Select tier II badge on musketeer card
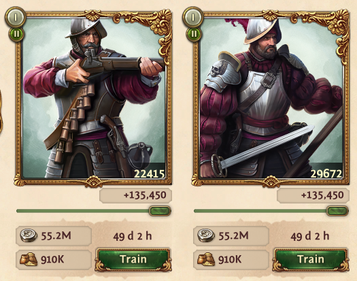This screenshot has width=357, height=281. coord(16,34)
